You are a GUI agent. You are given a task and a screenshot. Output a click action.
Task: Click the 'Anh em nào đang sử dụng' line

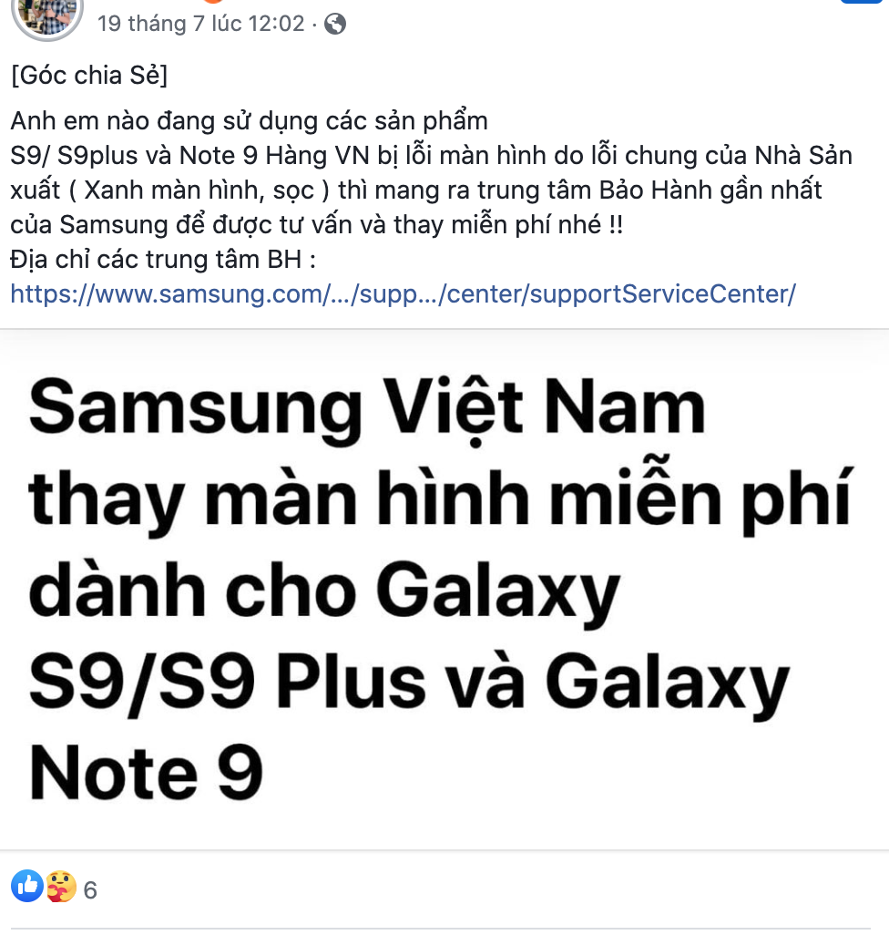[x=249, y=121]
